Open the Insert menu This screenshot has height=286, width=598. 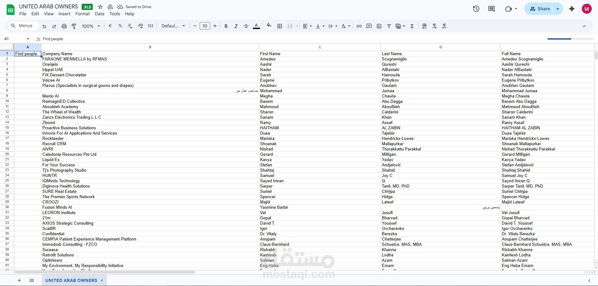[64, 14]
